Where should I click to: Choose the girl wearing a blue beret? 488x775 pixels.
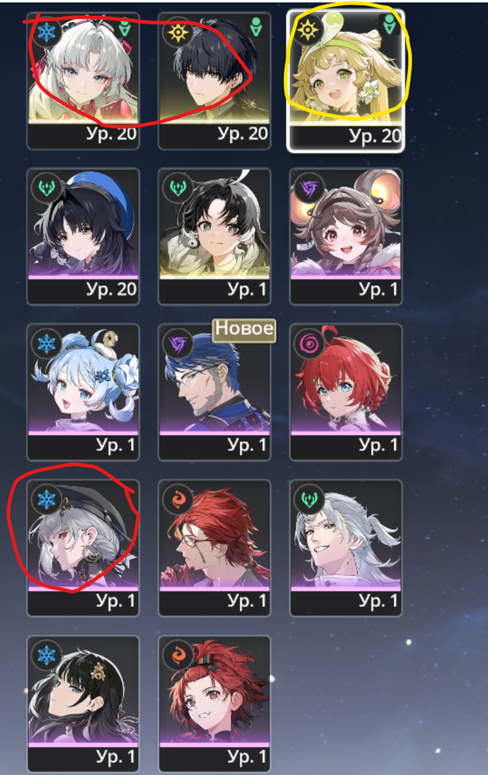[x=83, y=236]
